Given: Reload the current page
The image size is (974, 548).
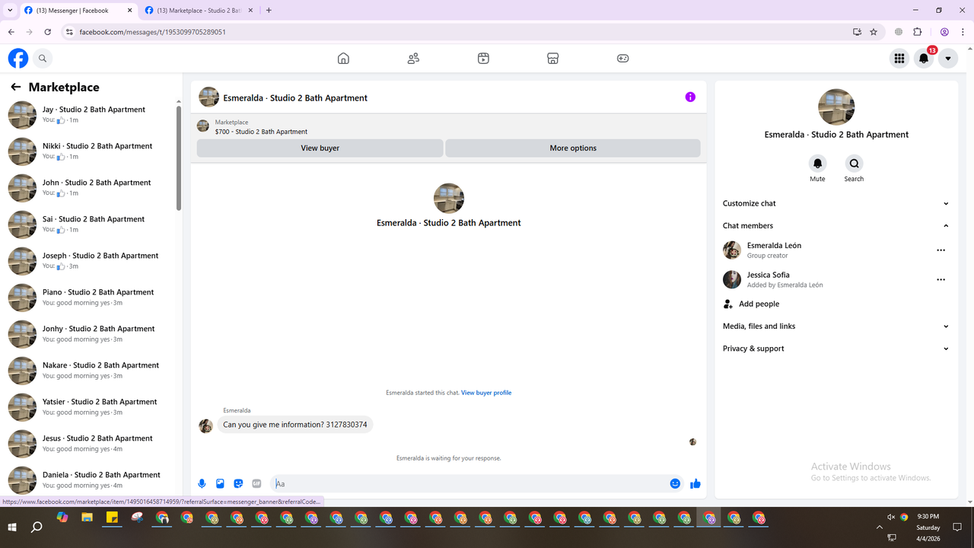Looking at the screenshot, I should [48, 32].
